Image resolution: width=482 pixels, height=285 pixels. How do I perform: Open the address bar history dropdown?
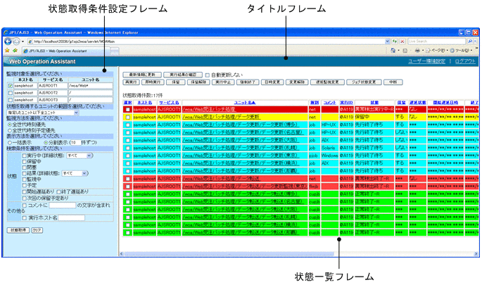click(387, 42)
